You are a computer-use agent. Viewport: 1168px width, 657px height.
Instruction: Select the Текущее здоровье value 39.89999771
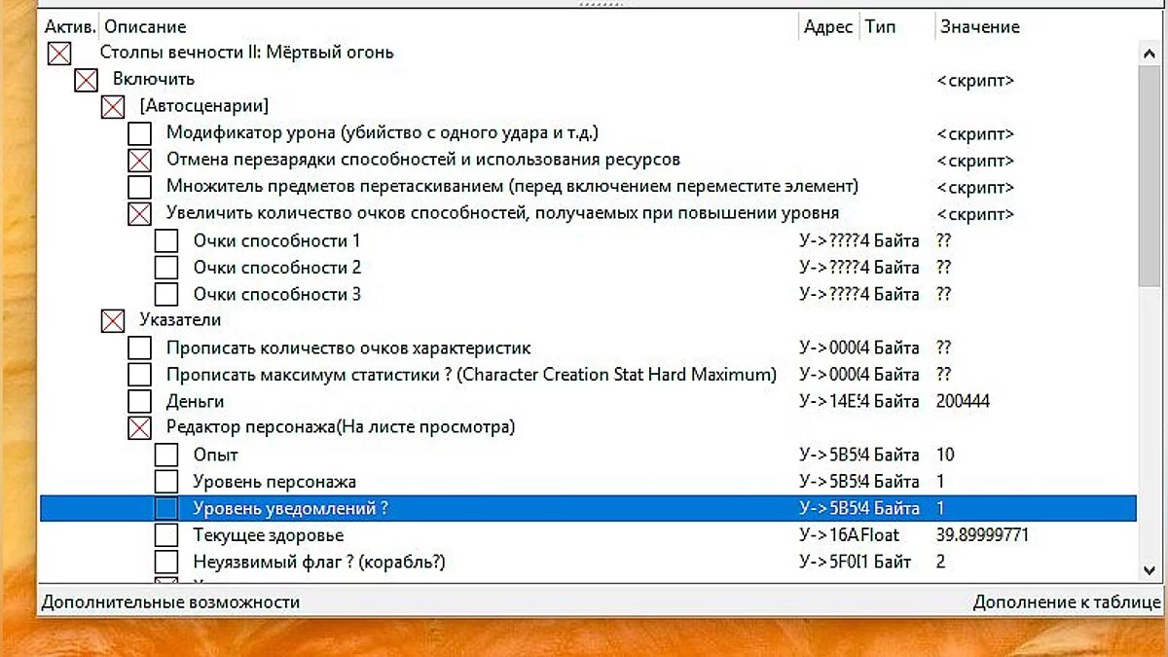[x=982, y=535]
